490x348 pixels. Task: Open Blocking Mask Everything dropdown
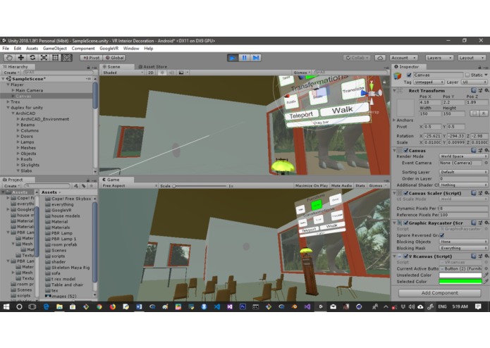click(463, 248)
